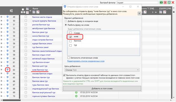Click the shield icon for row 55
Viewport: 176px width, 102px height.
[8, 40]
